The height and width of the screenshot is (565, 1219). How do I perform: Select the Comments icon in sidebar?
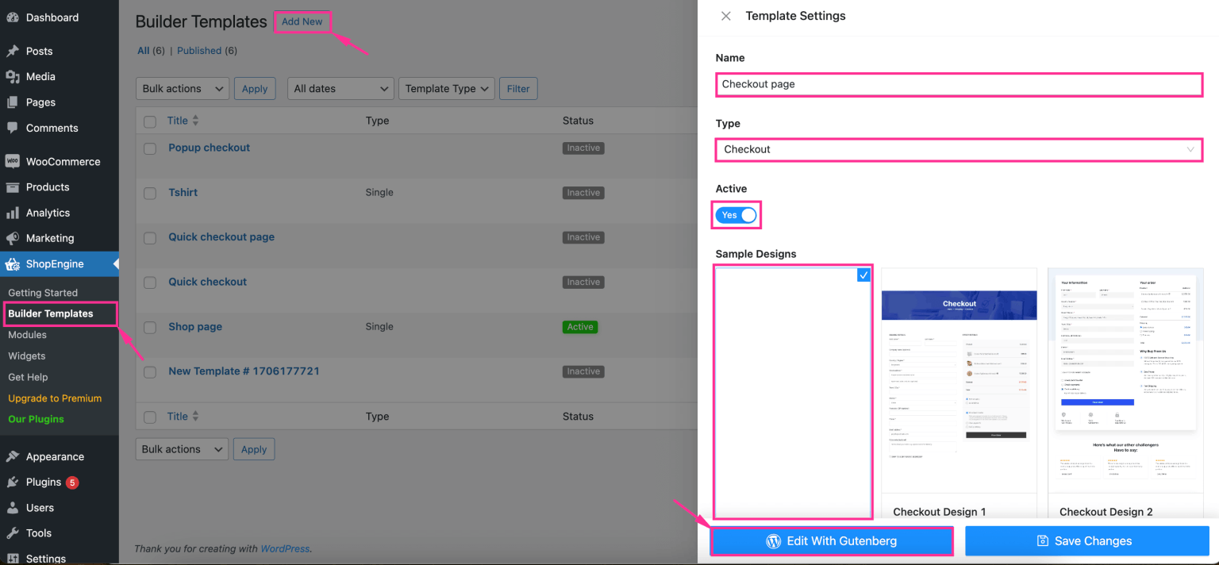[13, 128]
